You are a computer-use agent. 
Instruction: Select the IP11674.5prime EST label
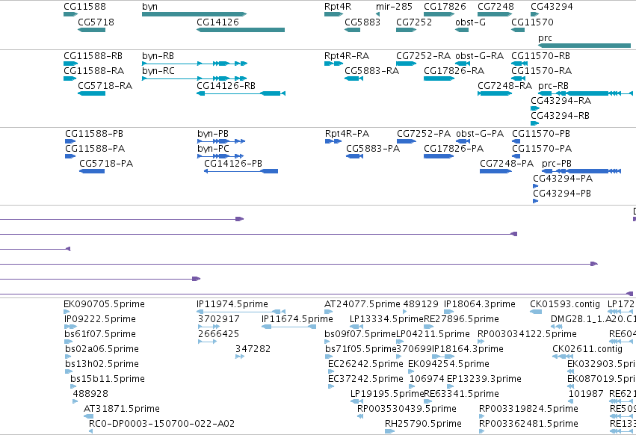[x=297, y=319]
